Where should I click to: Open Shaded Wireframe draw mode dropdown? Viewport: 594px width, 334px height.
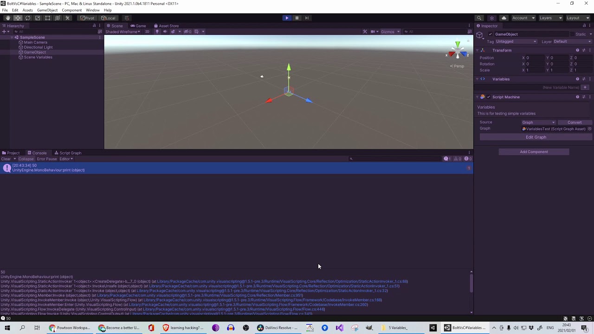(x=123, y=32)
